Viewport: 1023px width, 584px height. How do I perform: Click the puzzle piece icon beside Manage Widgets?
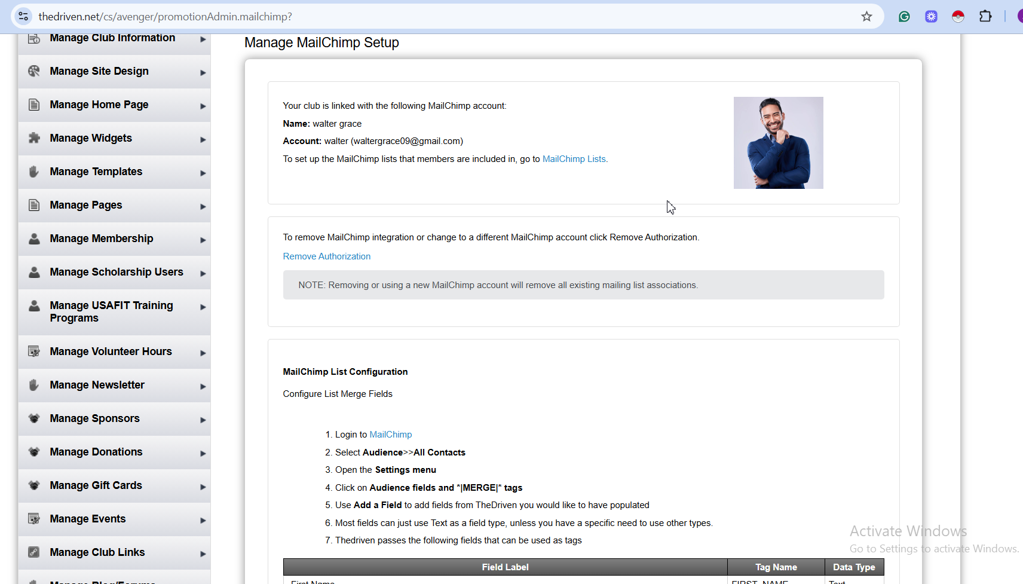click(34, 138)
